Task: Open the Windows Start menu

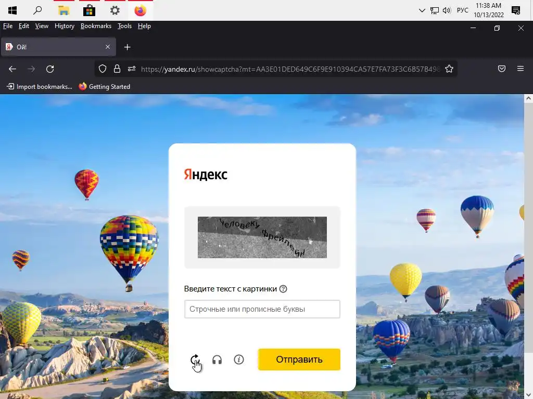Action: (12, 10)
